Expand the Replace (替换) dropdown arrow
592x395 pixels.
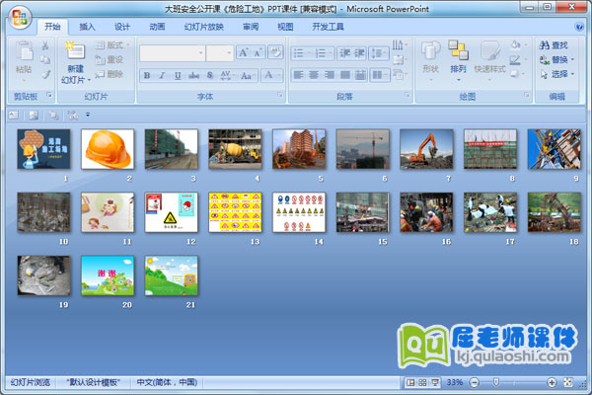[x=574, y=59]
